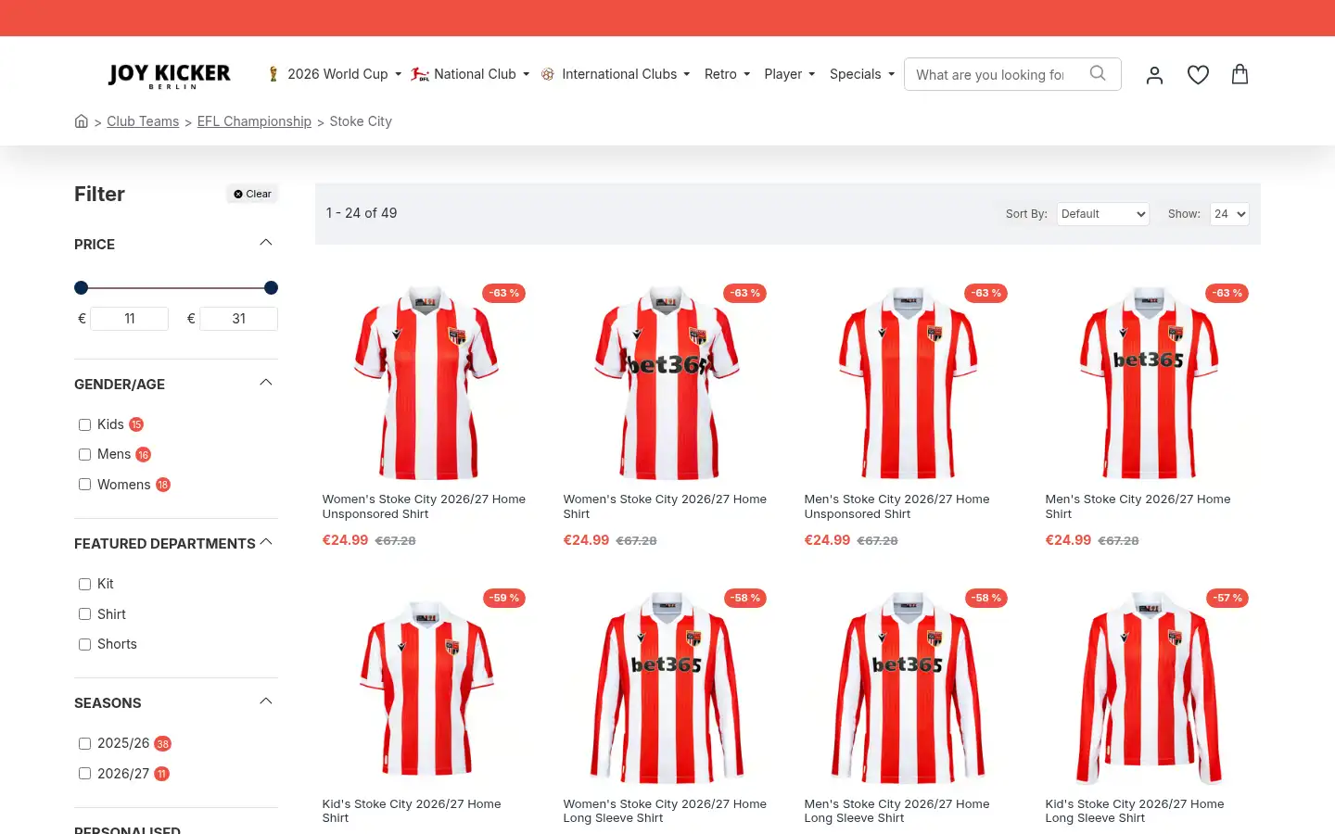Open the user account icon

click(1154, 75)
